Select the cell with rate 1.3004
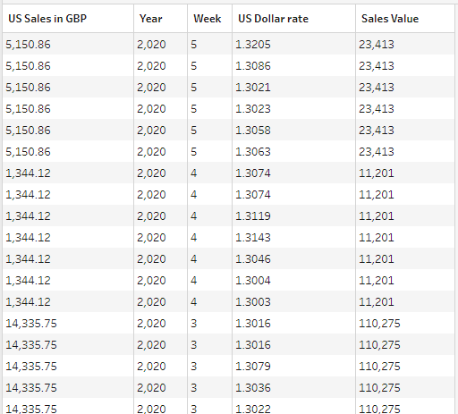Viewport: 458px width, 414px height. (x=293, y=280)
